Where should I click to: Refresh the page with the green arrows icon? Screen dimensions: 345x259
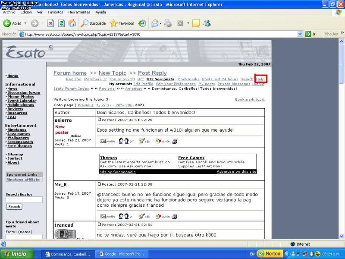(61, 23)
